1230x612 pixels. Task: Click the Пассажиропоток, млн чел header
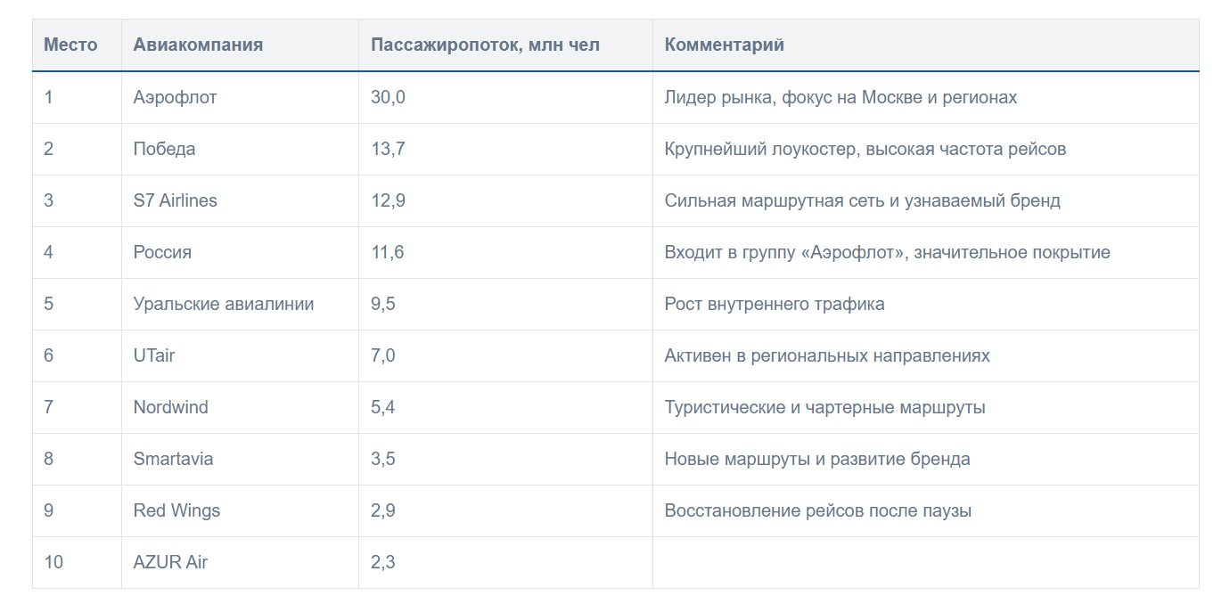[485, 45]
